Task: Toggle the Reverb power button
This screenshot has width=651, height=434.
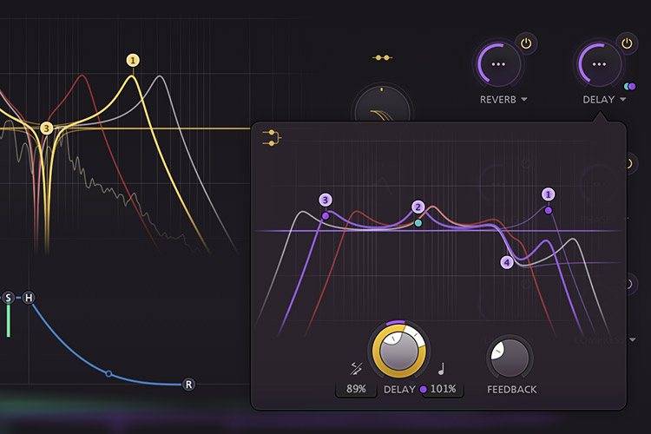Action: (x=526, y=43)
